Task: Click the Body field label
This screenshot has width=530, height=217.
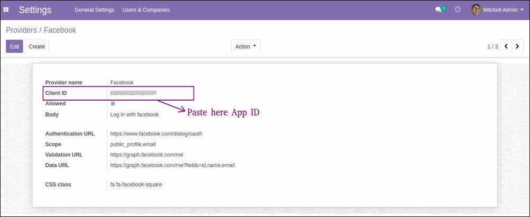Action: [52, 114]
